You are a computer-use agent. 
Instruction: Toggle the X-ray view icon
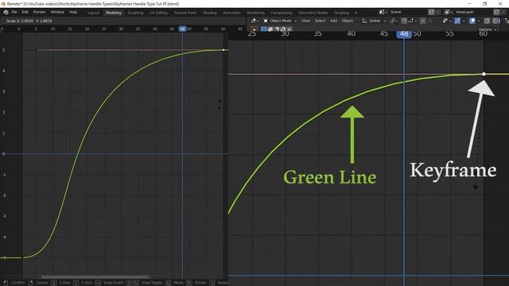point(487,21)
